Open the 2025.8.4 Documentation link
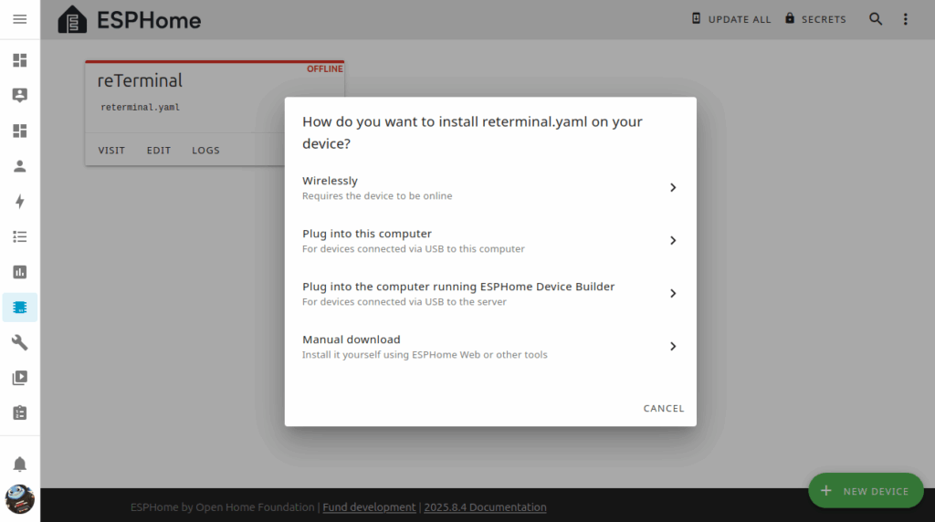935x522 pixels. tap(486, 507)
